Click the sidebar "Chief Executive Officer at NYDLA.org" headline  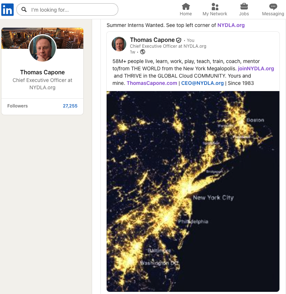tap(43, 84)
